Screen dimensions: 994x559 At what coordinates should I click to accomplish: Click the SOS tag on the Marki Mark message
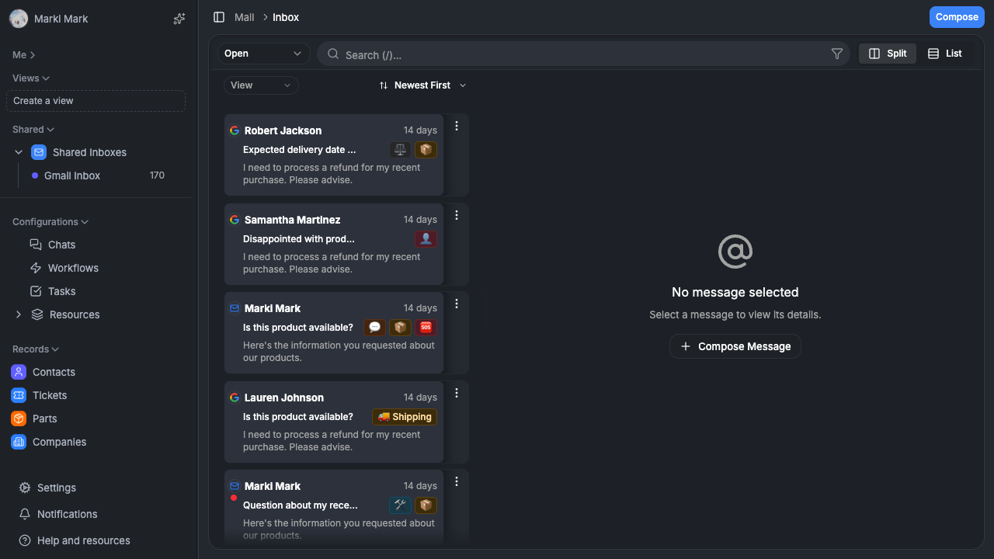(426, 328)
